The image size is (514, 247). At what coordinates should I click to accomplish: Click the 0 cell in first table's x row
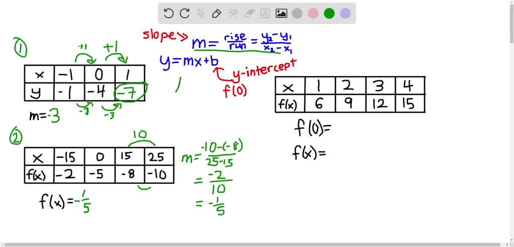coord(100,74)
